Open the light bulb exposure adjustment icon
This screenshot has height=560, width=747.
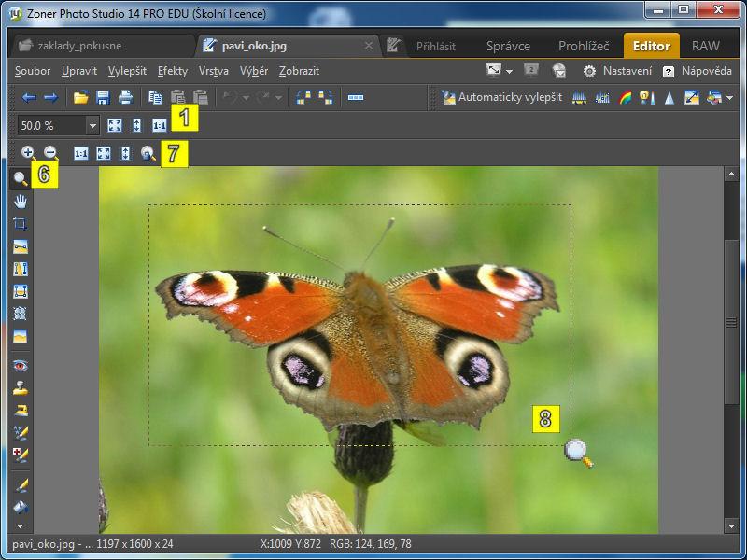coord(647,98)
